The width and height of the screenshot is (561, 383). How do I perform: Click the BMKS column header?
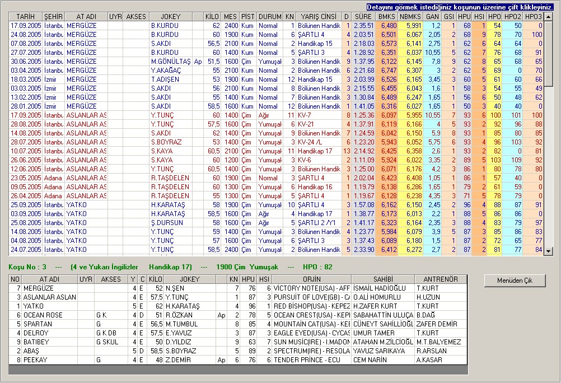pyautogui.click(x=386, y=17)
